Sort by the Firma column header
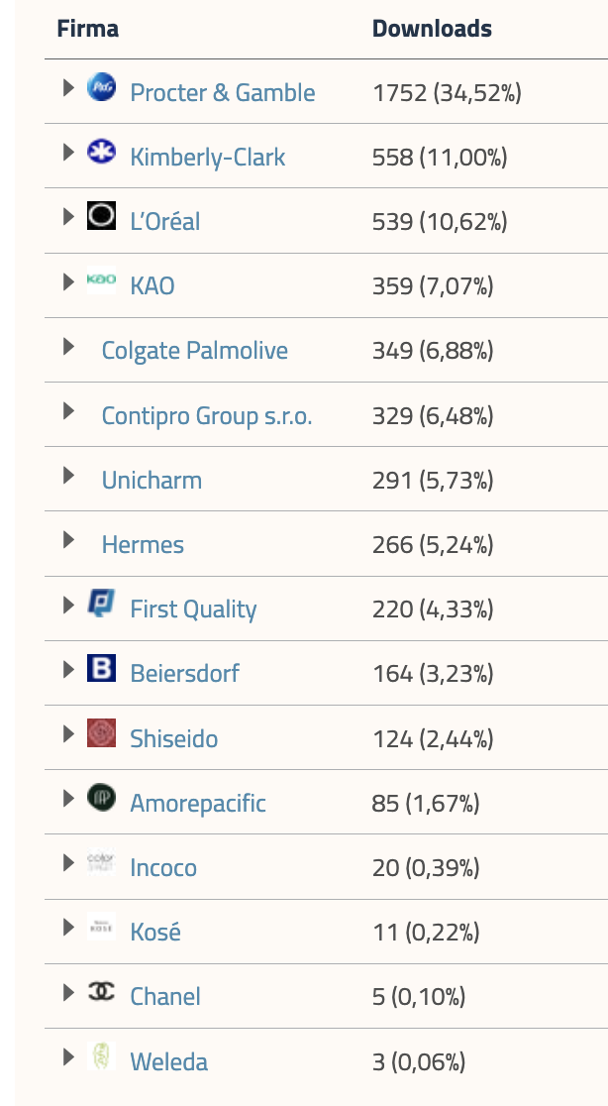The image size is (608, 1106). coord(88,29)
